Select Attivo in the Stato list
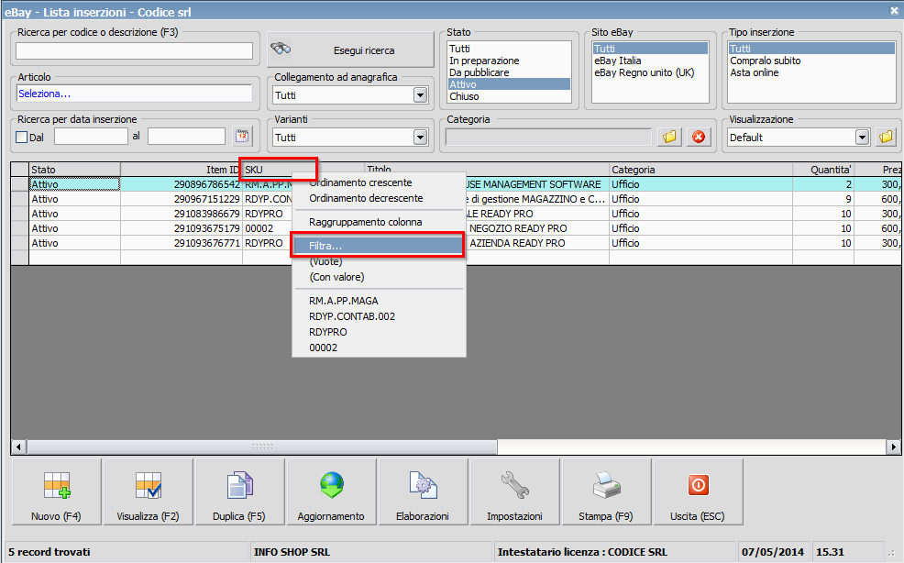Screen dimensions: 904x563 [509, 84]
